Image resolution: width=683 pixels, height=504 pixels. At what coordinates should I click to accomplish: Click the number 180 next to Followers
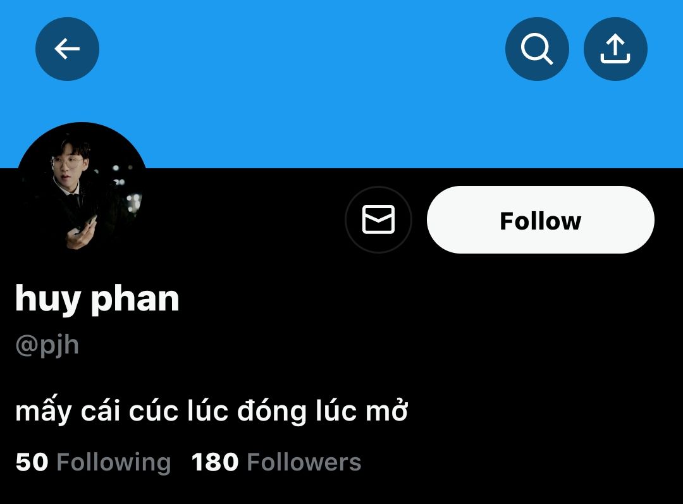tap(215, 462)
